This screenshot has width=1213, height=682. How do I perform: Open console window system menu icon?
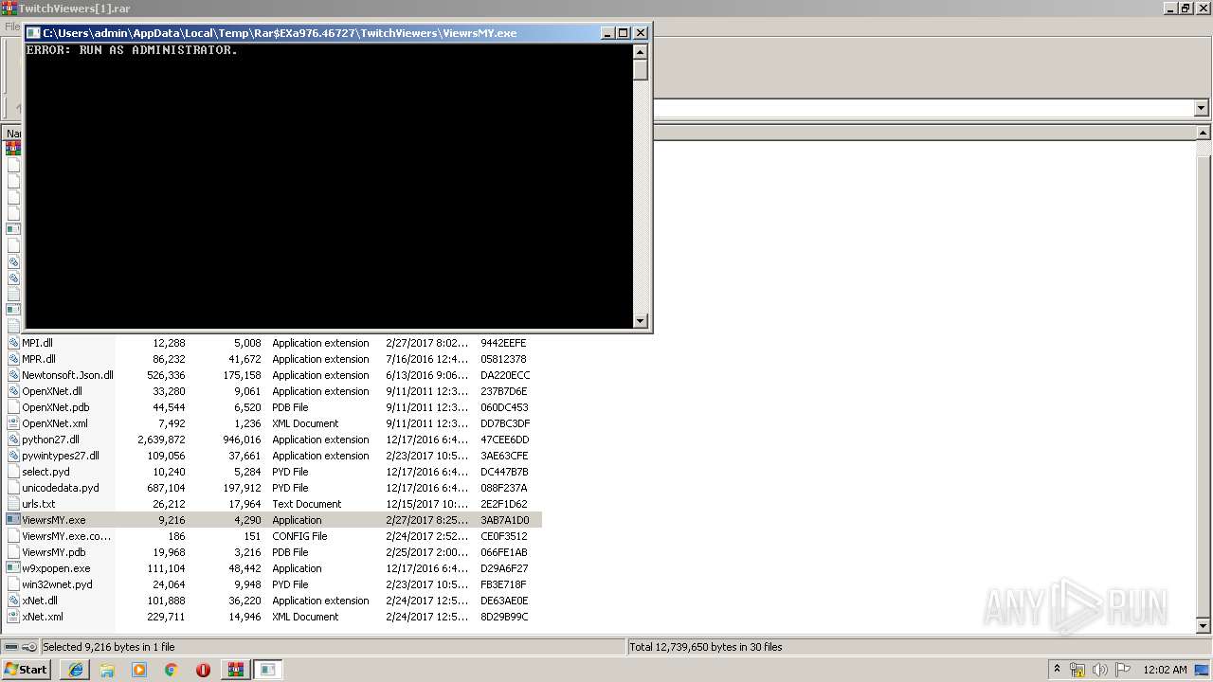click(33, 32)
